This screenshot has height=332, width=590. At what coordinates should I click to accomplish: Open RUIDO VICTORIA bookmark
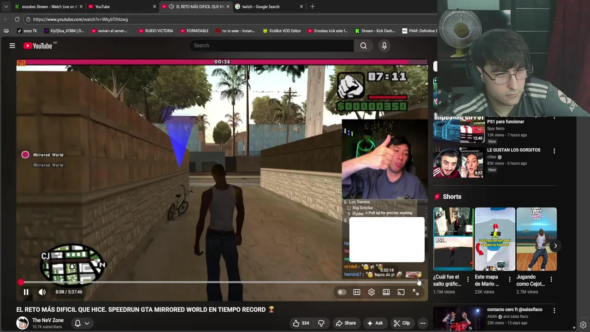[x=155, y=31]
